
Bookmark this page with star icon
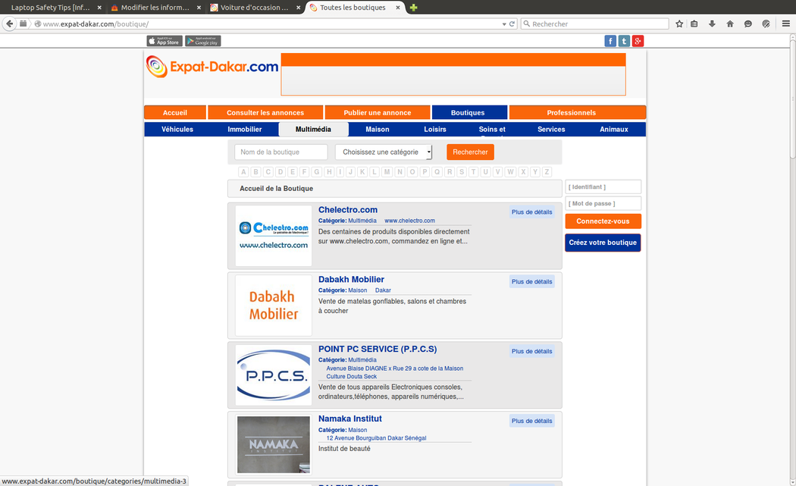pyautogui.click(x=679, y=24)
